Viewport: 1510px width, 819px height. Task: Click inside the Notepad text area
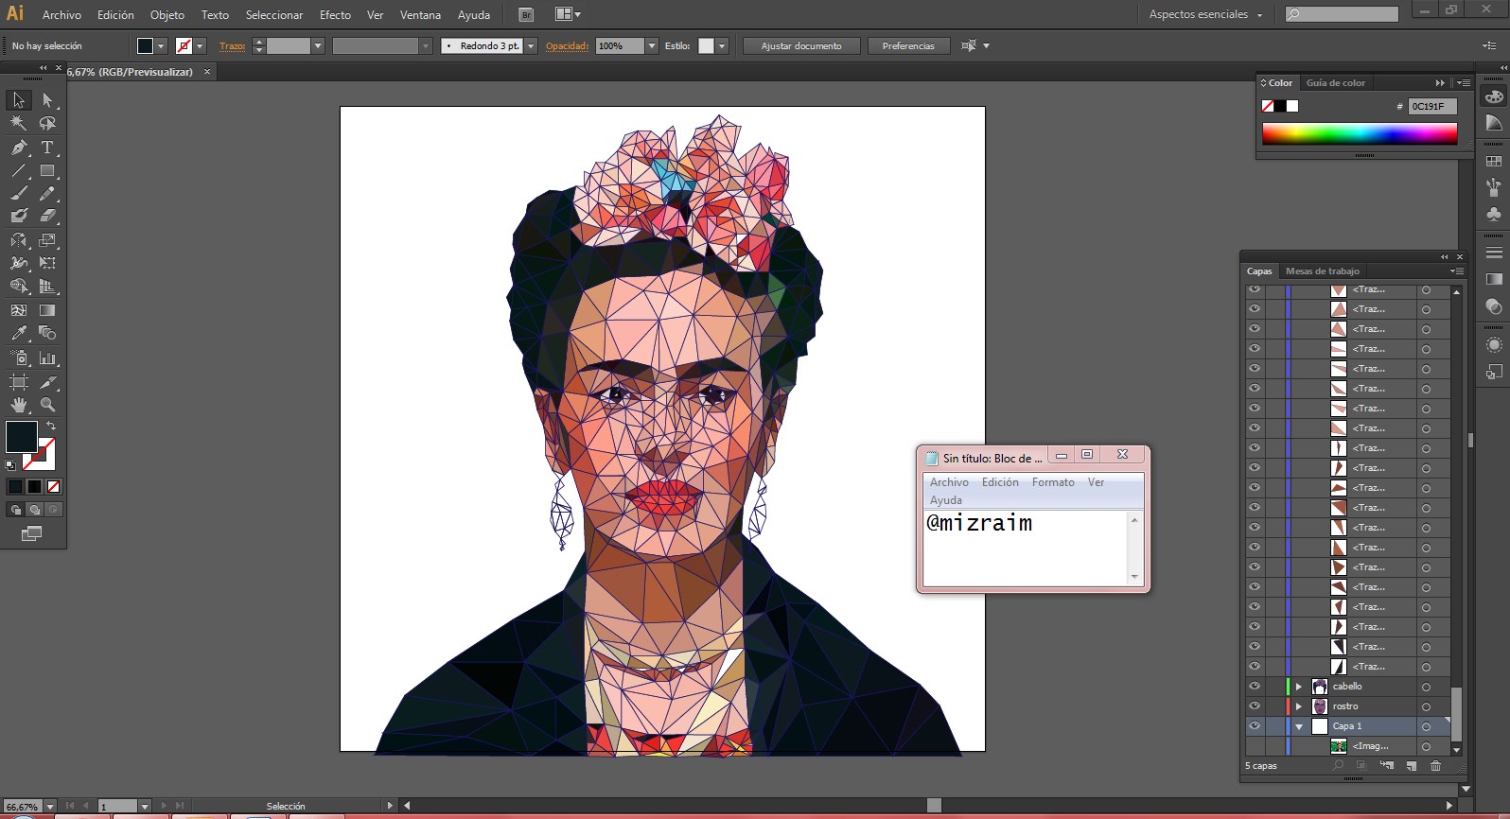(x=1025, y=549)
